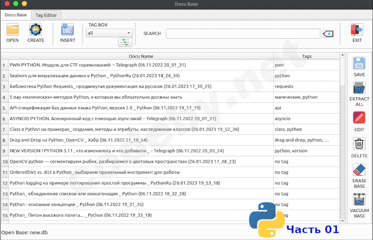
Task: Click the Docu Name column header
Action: [140, 56]
